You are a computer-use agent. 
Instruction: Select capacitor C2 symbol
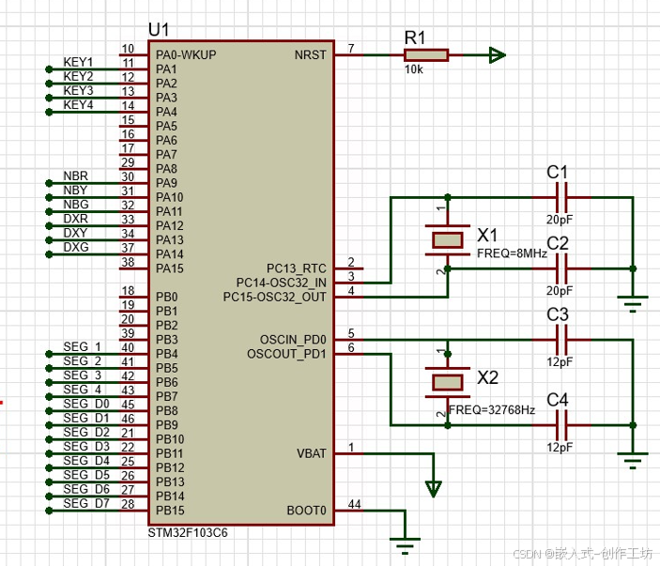click(561, 268)
